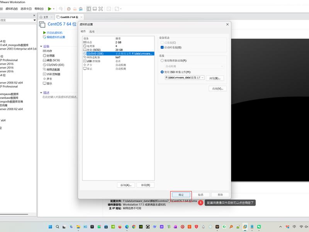The height and width of the screenshot is (232, 309).
Task: Click the 添加(A)... add device button
Action: coord(126,185)
